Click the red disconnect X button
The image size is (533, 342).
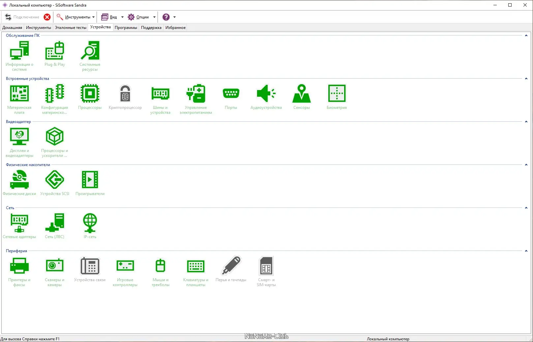pyautogui.click(x=47, y=17)
